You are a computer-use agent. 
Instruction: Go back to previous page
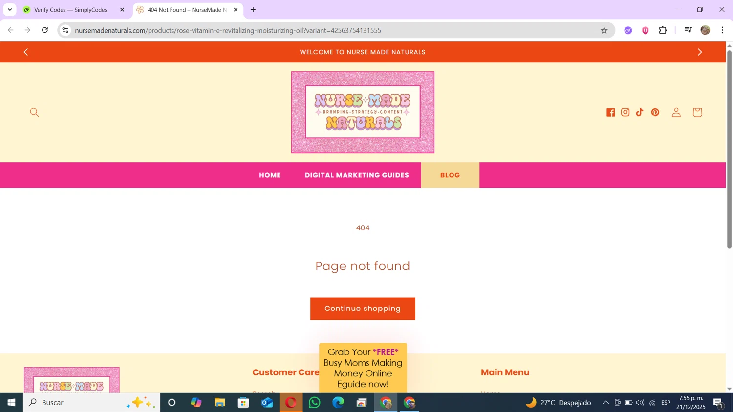(x=11, y=30)
